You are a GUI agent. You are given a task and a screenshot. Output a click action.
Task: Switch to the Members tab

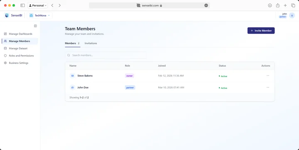(x=72, y=43)
